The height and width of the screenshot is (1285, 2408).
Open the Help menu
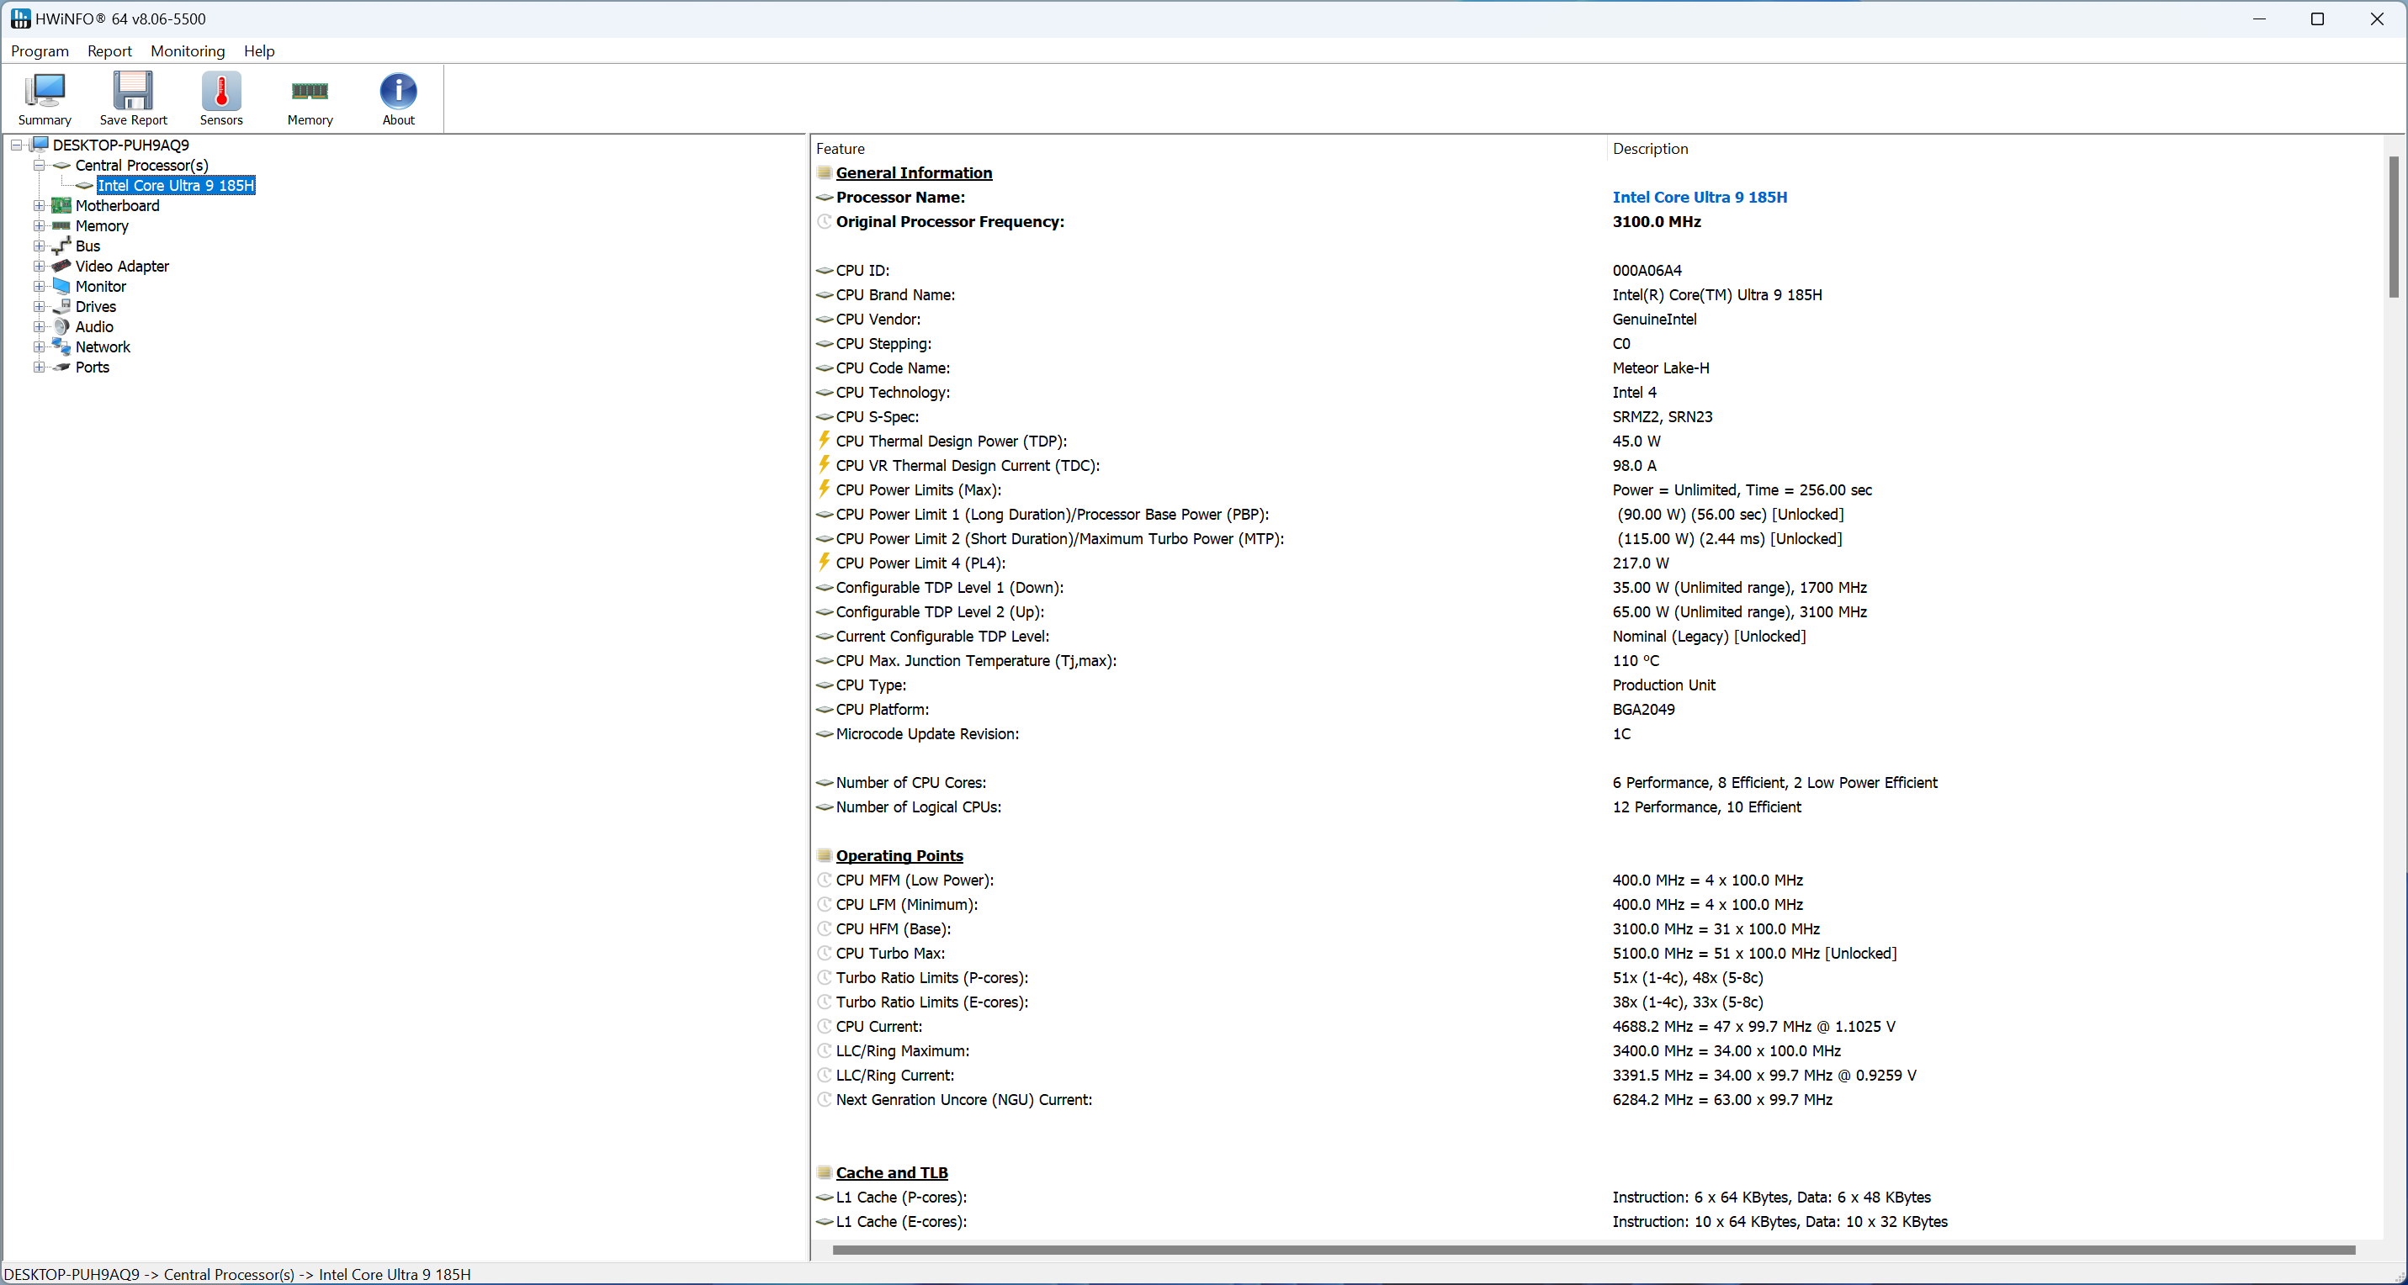[x=259, y=51]
